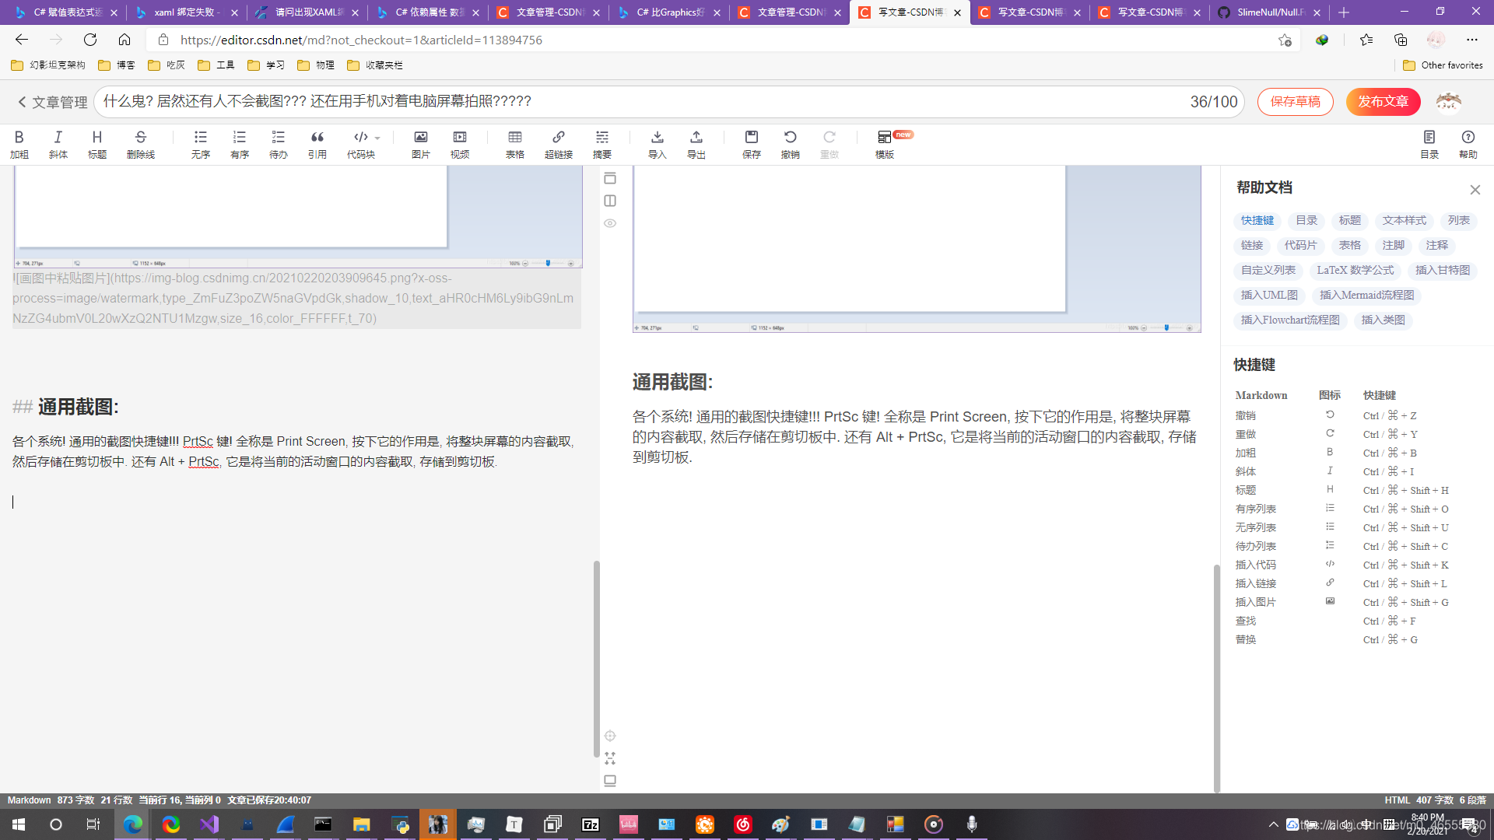
Task: Open the 插入类图 help tag
Action: [1383, 320]
